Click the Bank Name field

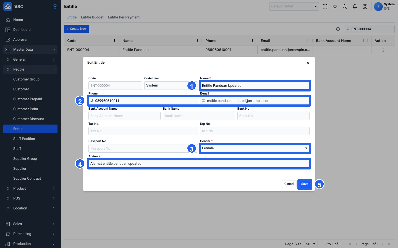coord(199,116)
